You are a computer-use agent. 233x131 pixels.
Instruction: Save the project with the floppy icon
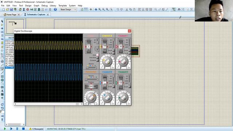[x=11, y=9]
